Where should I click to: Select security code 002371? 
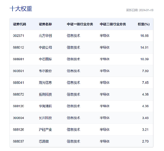pos(18,36)
